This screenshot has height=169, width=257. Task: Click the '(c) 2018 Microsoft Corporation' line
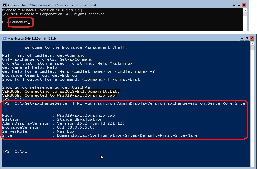click(54, 14)
